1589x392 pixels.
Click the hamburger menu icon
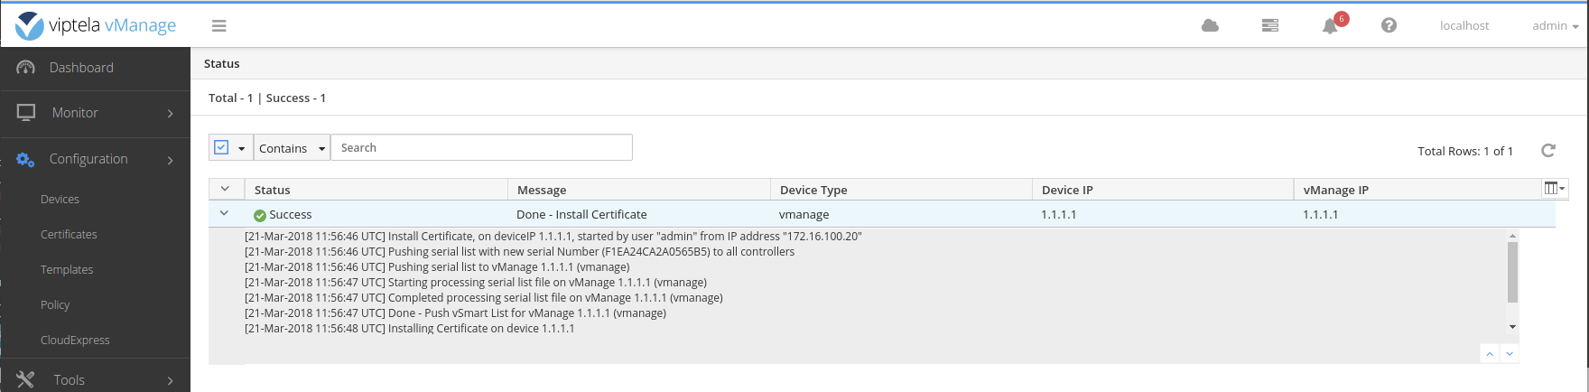click(x=218, y=26)
